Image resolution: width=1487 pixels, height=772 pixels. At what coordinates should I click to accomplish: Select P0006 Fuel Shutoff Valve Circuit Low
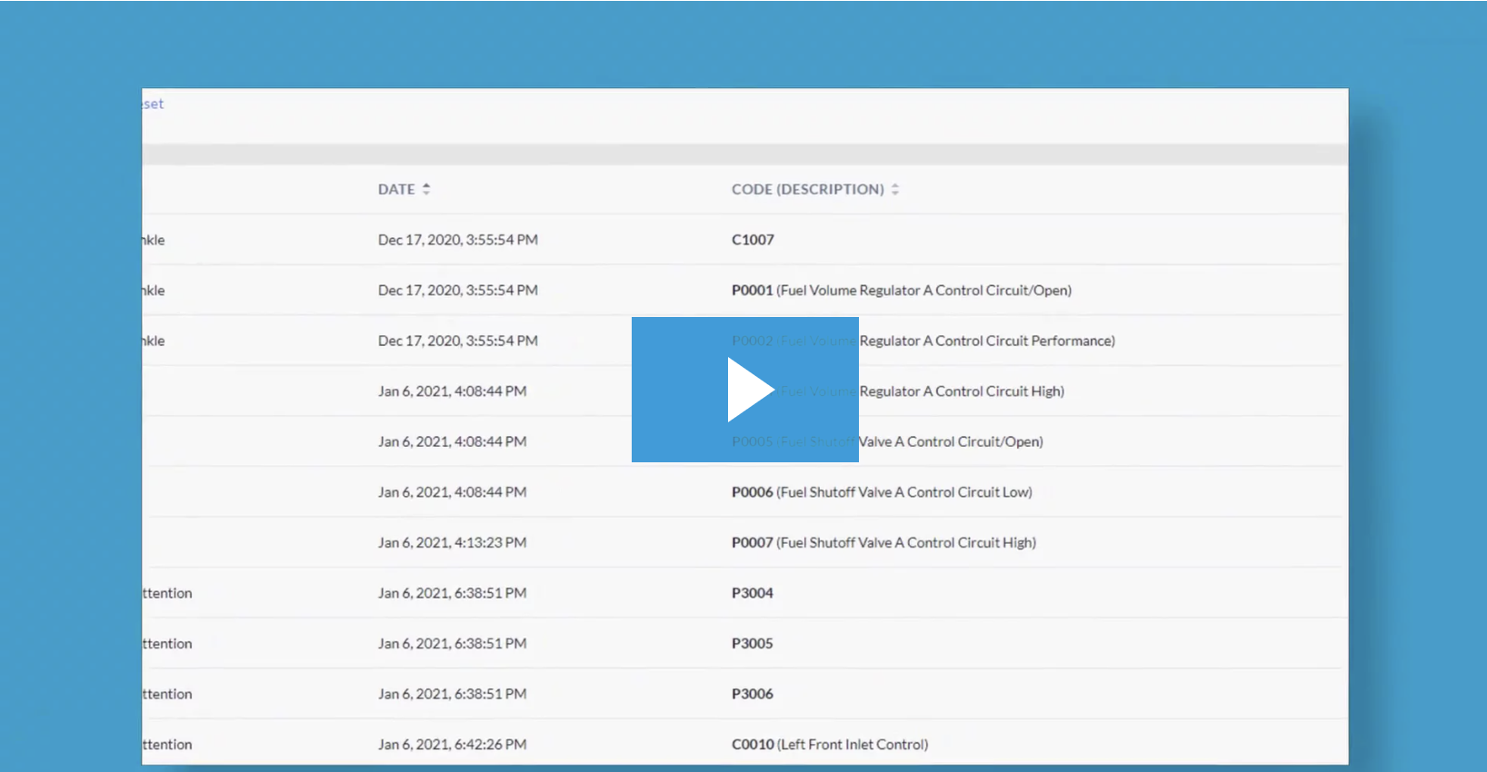point(882,492)
